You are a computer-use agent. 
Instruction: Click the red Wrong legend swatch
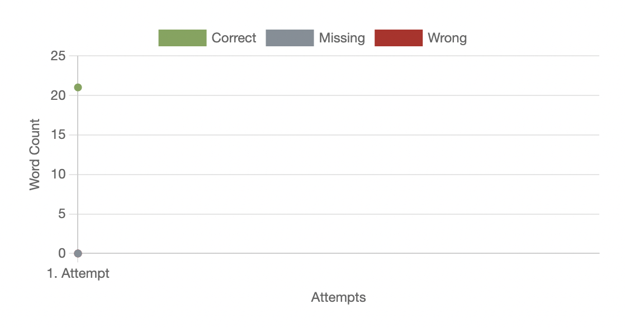coord(398,38)
